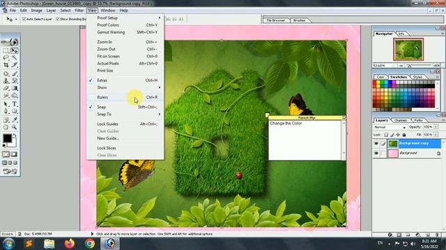Screen dimensions: 446x250
Task: Hide the Background copy layer
Action: pyautogui.click(x=376, y=144)
